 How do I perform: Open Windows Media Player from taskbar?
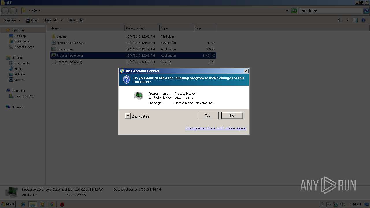(42, 204)
